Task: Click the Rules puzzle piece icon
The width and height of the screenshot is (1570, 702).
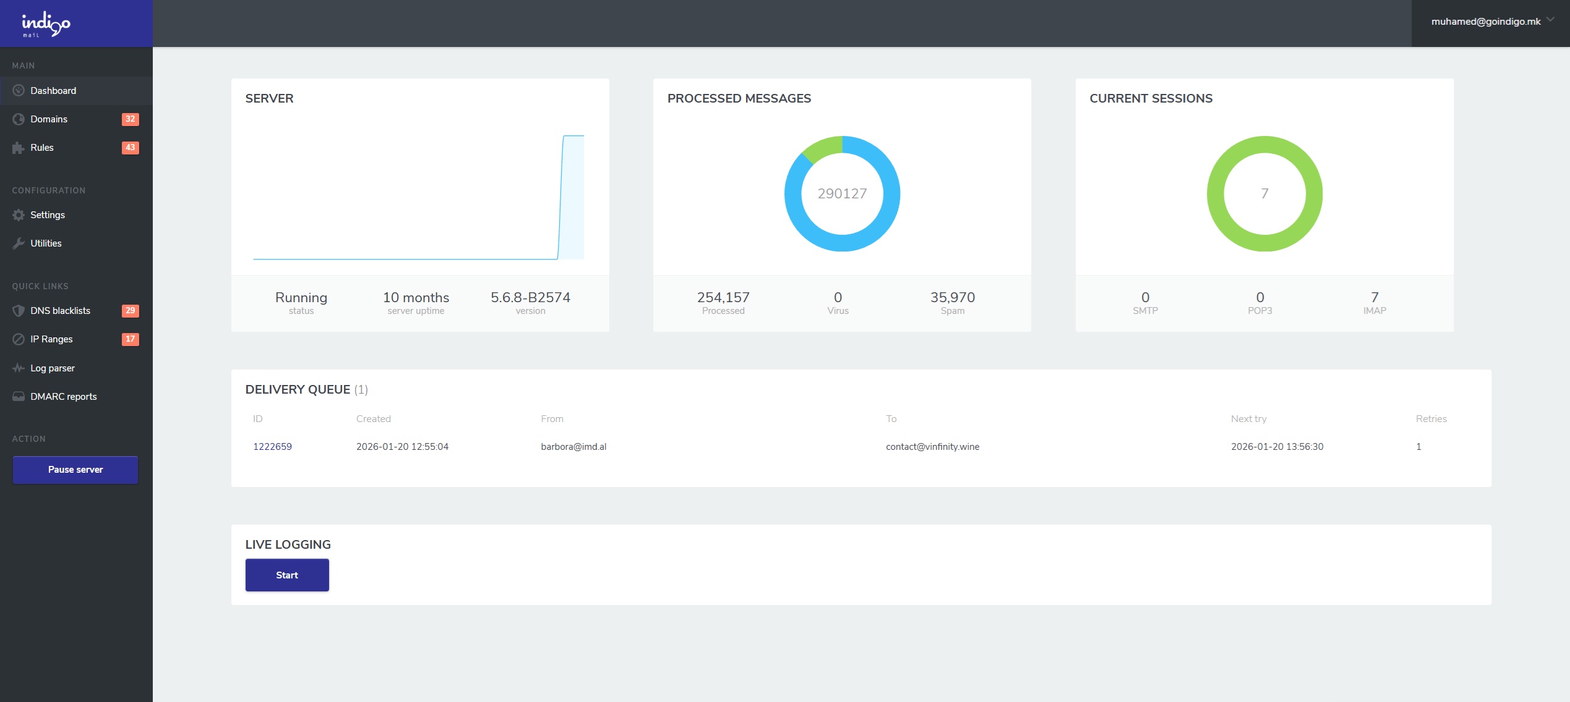Action: click(x=19, y=148)
